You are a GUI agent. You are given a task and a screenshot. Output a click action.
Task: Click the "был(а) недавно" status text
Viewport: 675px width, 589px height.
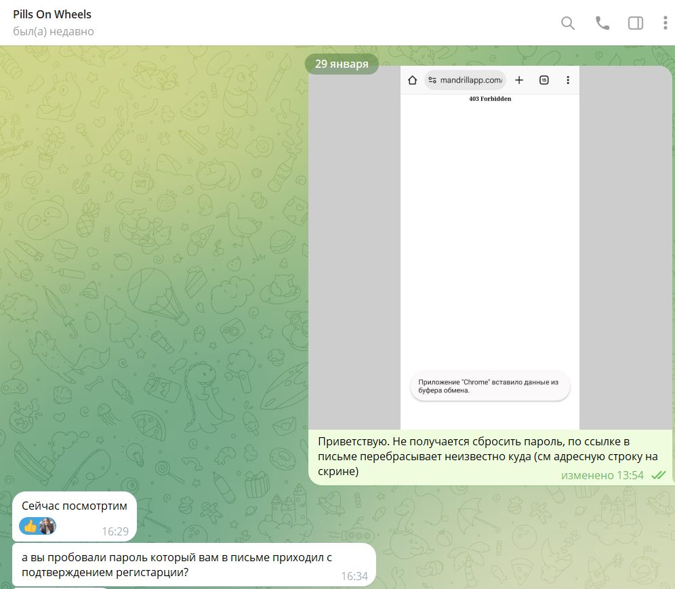[54, 32]
